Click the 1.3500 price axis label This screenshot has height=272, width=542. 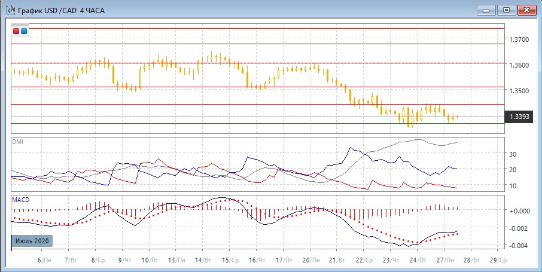coord(519,90)
